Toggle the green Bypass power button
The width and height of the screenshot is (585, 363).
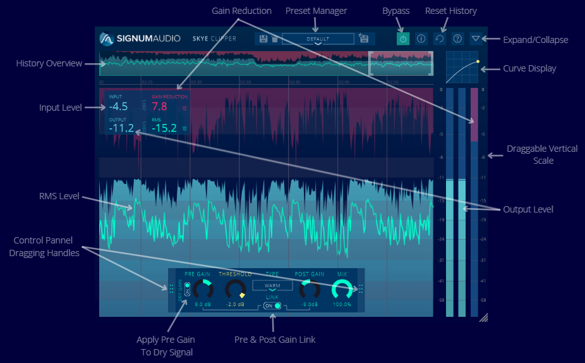tap(403, 39)
